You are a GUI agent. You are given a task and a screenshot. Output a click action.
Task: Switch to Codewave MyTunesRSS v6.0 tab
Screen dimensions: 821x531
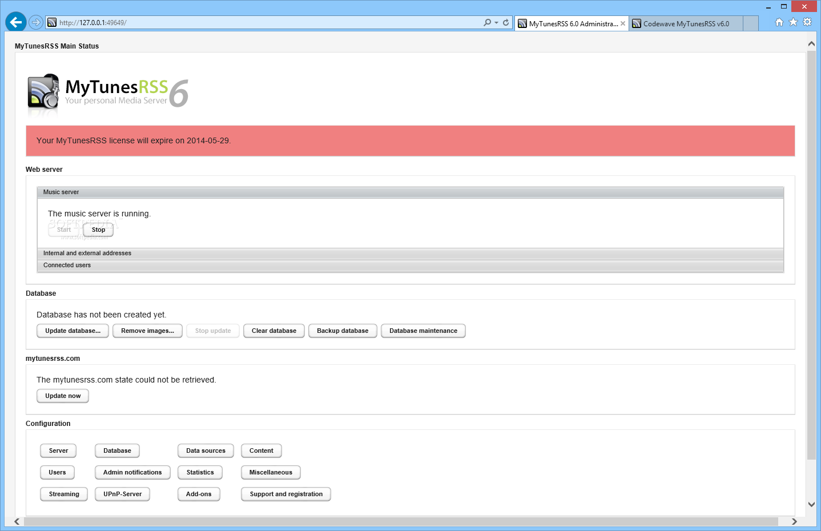tap(686, 23)
